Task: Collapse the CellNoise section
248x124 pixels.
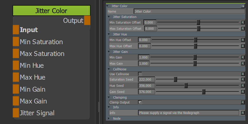Action: coord(109,69)
